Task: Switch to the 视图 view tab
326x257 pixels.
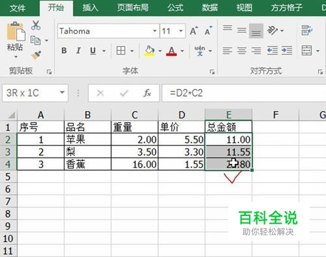Action: click(x=244, y=8)
